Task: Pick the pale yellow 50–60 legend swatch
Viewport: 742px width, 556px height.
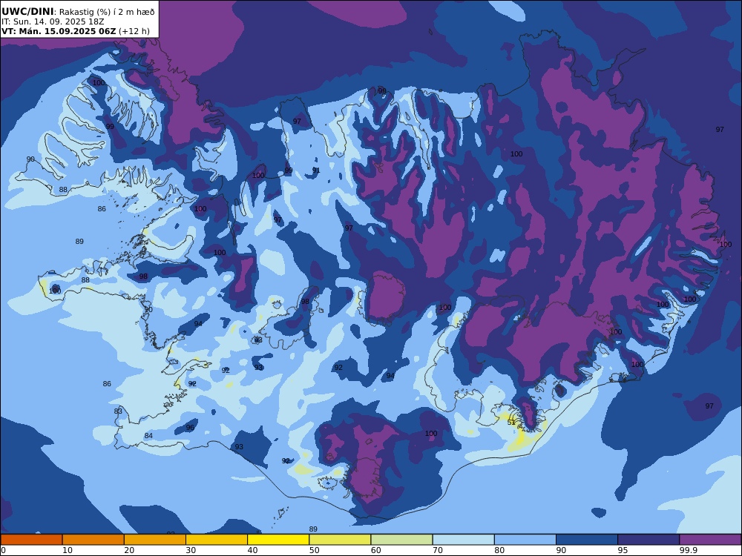Action: click(x=340, y=540)
